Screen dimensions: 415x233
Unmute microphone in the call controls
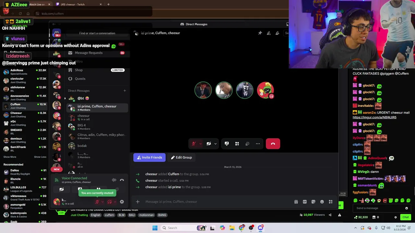click(194, 144)
